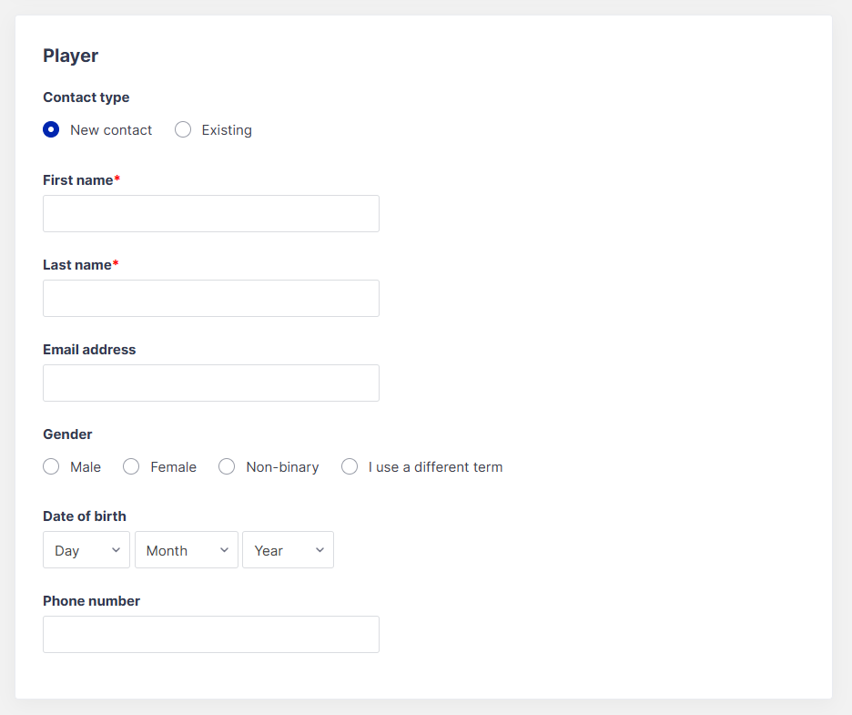
Task: Expand the Month dropdown list
Action: (x=186, y=550)
